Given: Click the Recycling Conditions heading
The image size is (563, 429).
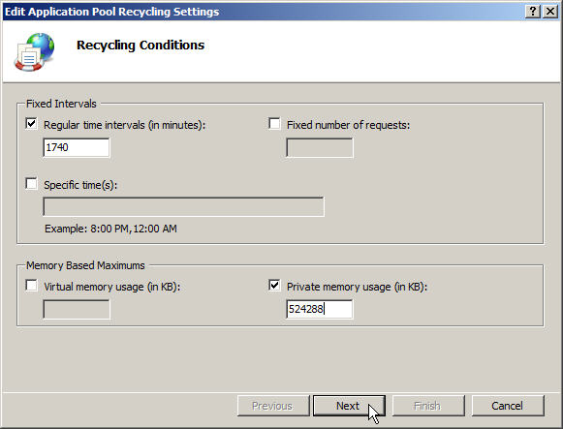Looking at the screenshot, I should click(x=141, y=46).
